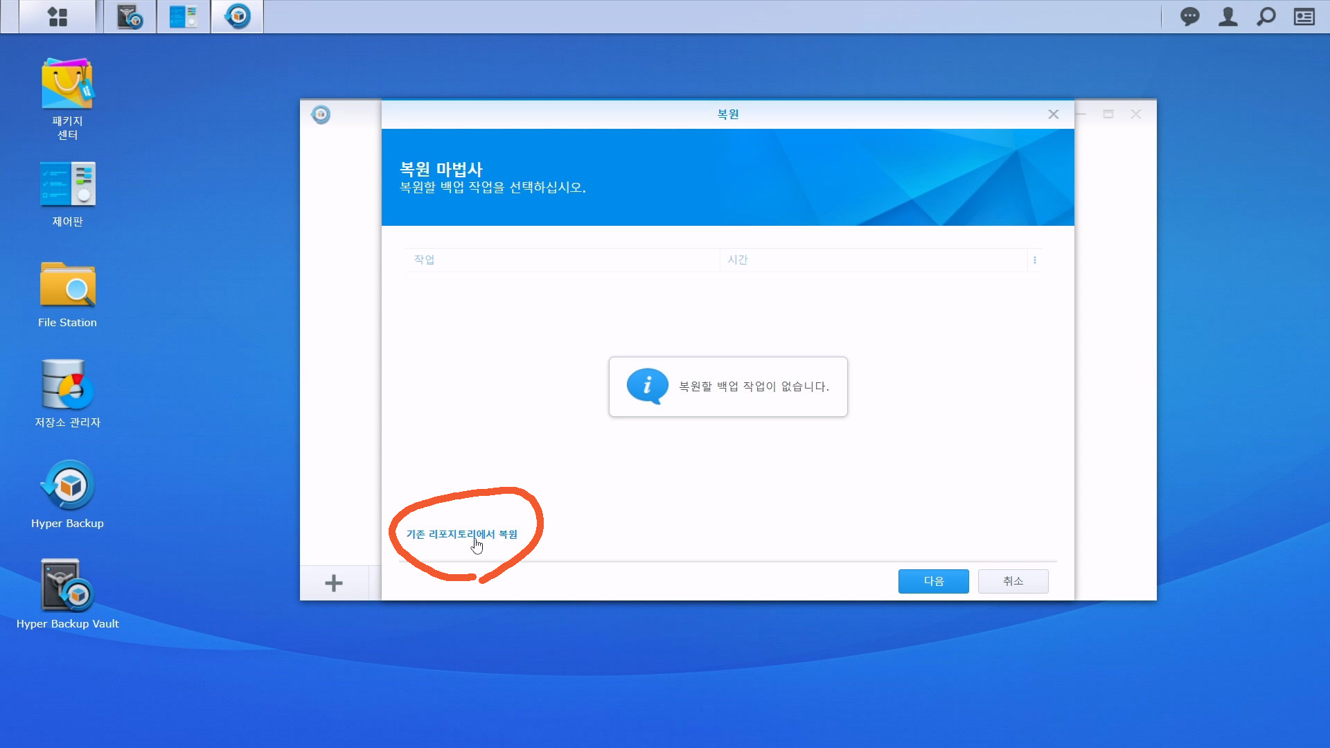Click the plus add-task button
Screen dimensions: 1330x748
(334, 583)
